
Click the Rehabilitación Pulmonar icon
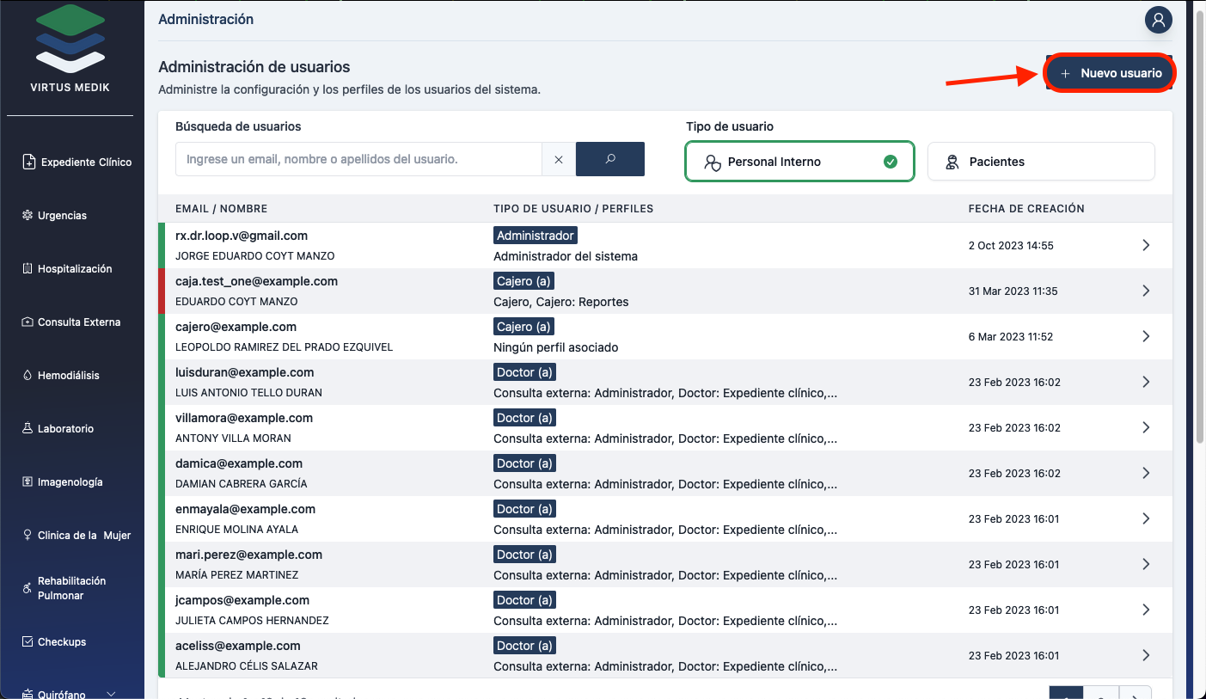coord(28,588)
